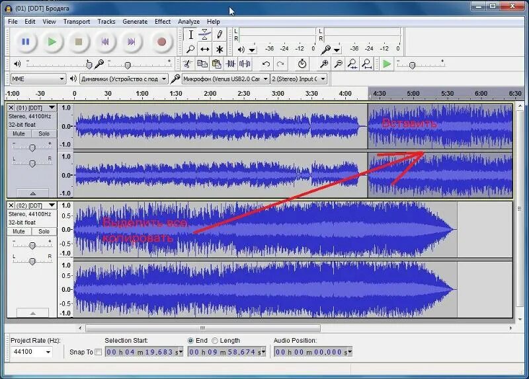
Task: Open the Generate menu
Action: point(135,22)
